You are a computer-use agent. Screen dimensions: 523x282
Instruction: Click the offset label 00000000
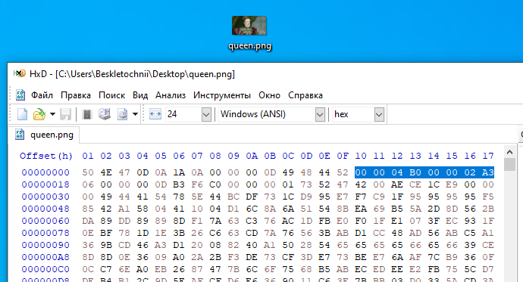45,172
